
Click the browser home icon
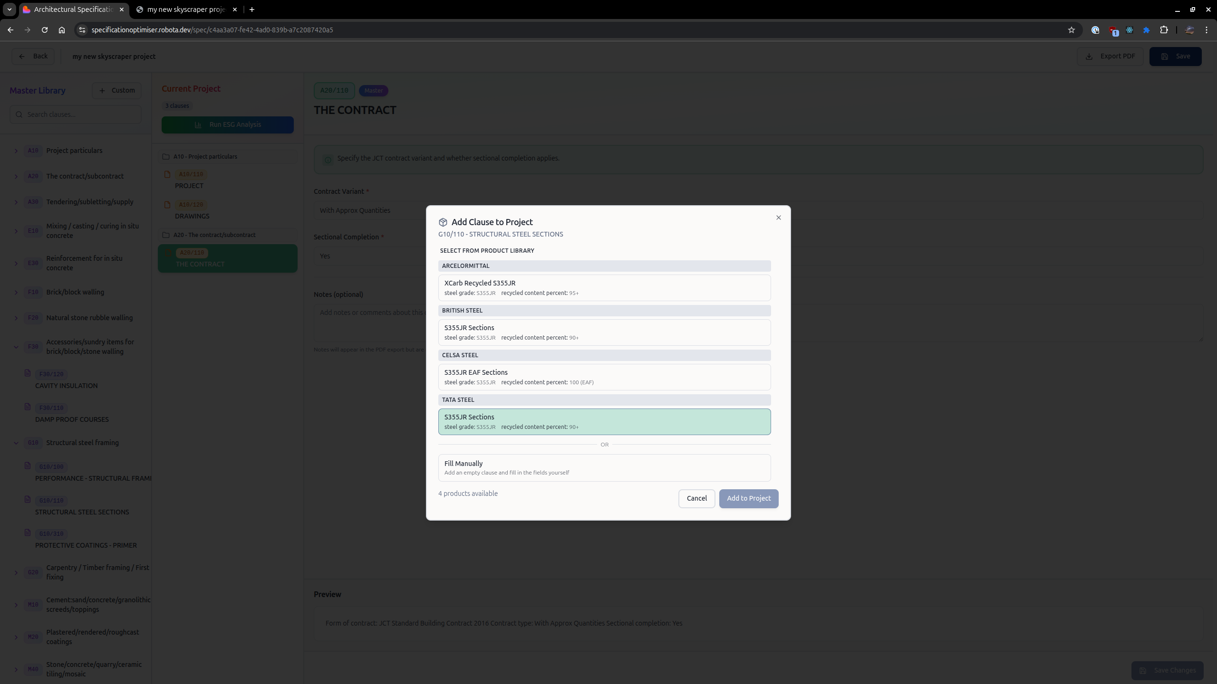point(62,30)
